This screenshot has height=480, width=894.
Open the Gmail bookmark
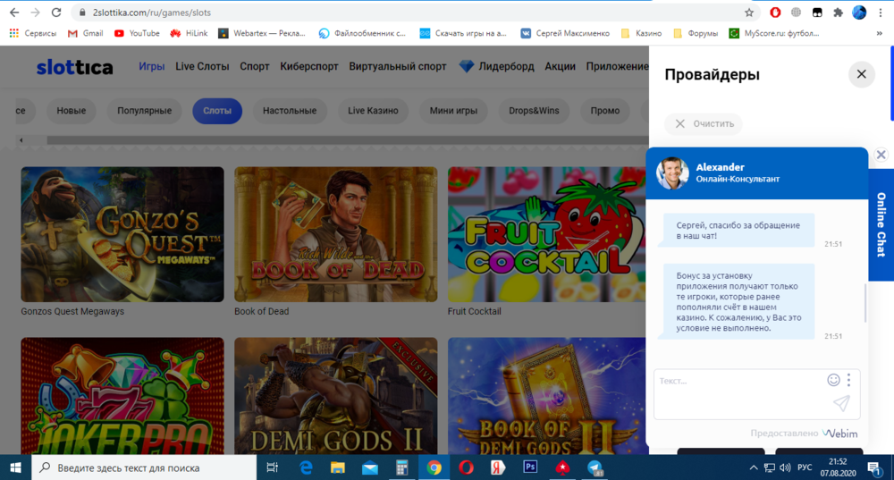[86, 33]
